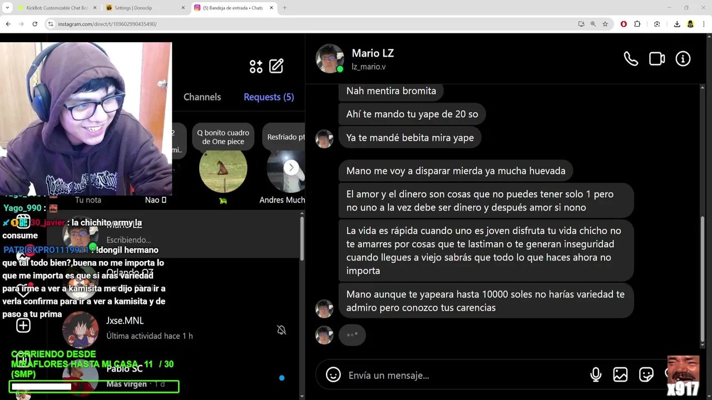Open message Requests (5)
The width and height of the screenshot is (712, 400).
(x=269, y=97)
